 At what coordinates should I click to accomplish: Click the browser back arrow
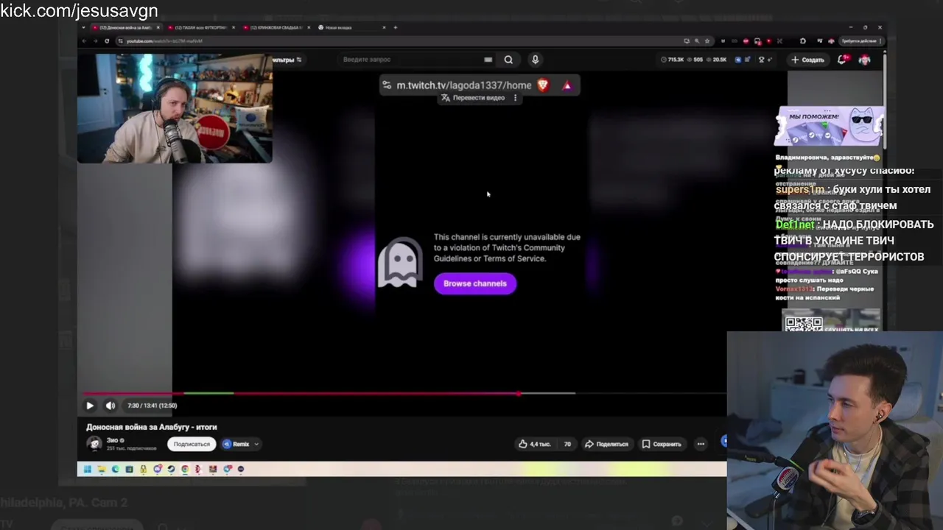(84, 40)
